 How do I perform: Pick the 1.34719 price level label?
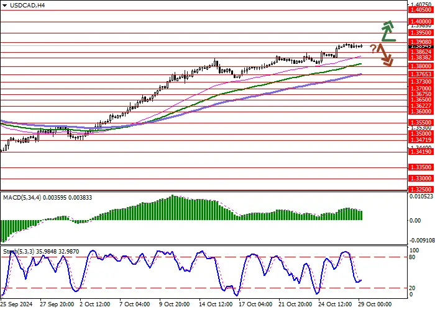[x=421, y=140]
